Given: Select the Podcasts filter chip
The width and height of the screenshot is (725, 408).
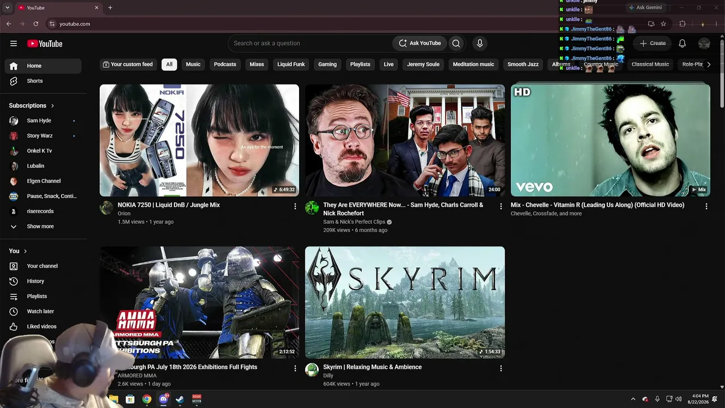Looking at the screenshot, I should [x=225, y=65].
